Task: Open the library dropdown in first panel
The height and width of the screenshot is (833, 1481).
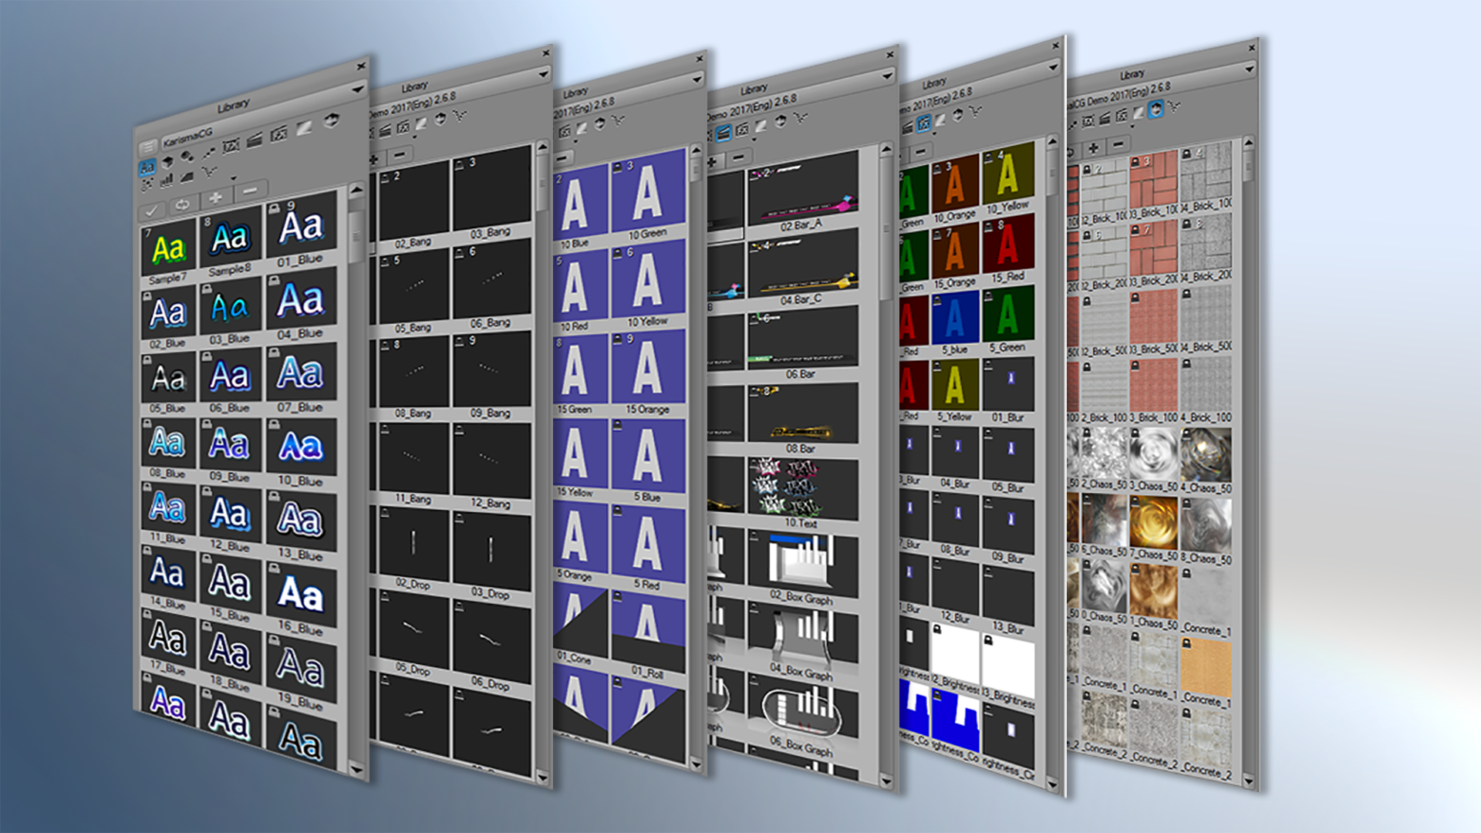Action: point(357,89)
